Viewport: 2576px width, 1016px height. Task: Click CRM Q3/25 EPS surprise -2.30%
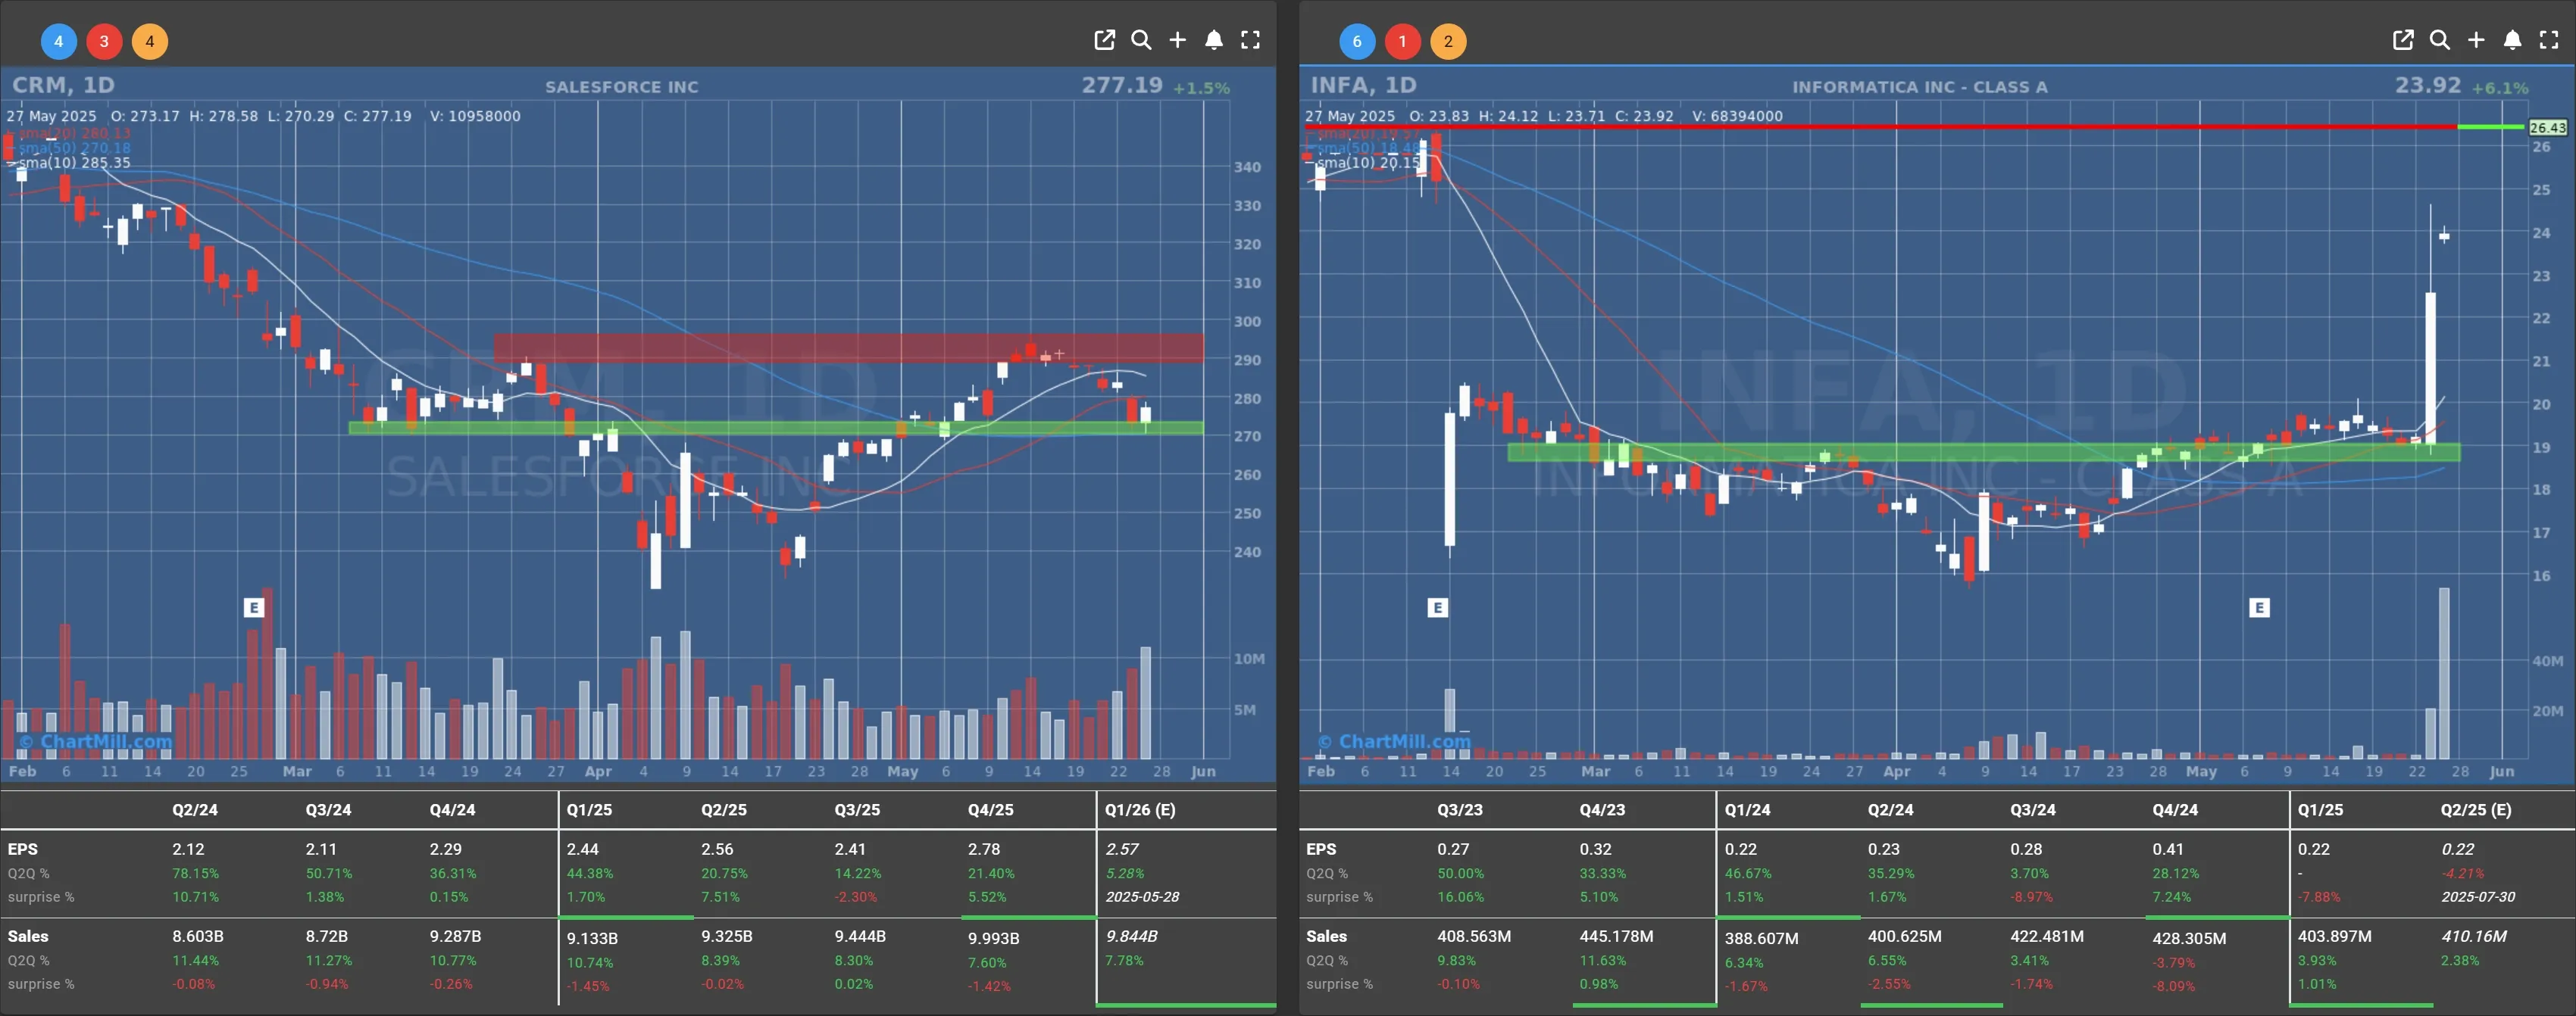click(x=856, y=897)
